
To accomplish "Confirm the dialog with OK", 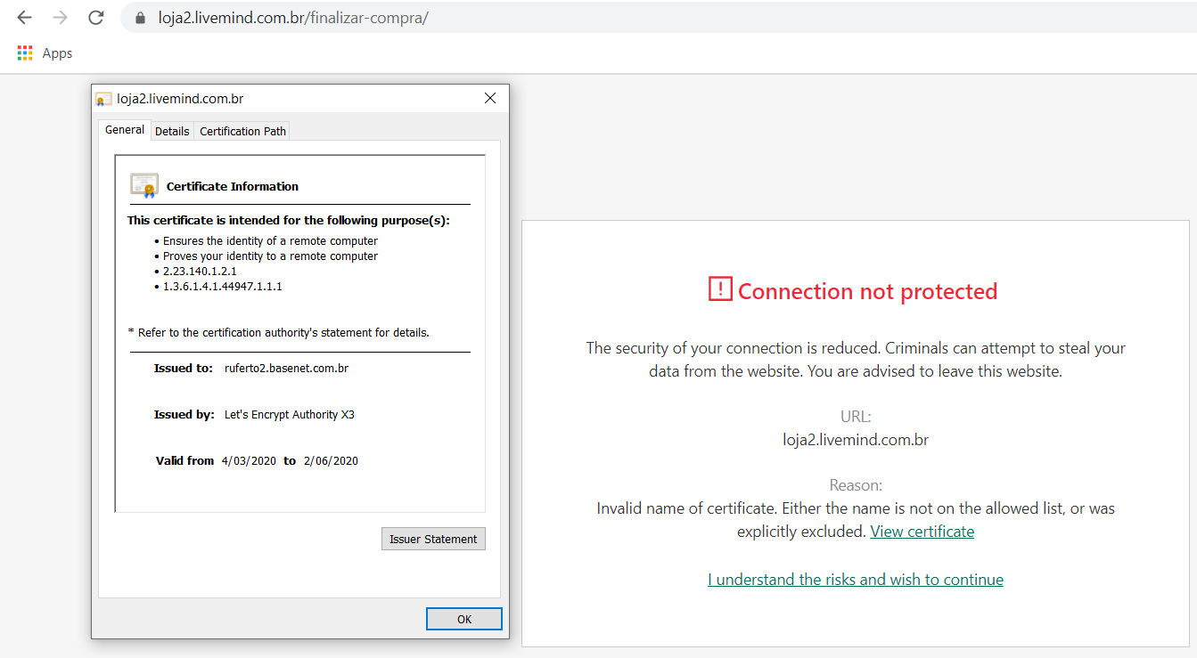I will pos(463,619).
